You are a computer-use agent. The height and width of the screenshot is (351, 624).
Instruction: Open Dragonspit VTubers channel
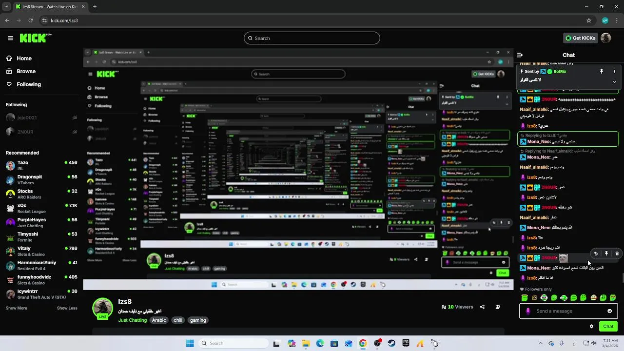pyautogui.click(x=41, y=179)
